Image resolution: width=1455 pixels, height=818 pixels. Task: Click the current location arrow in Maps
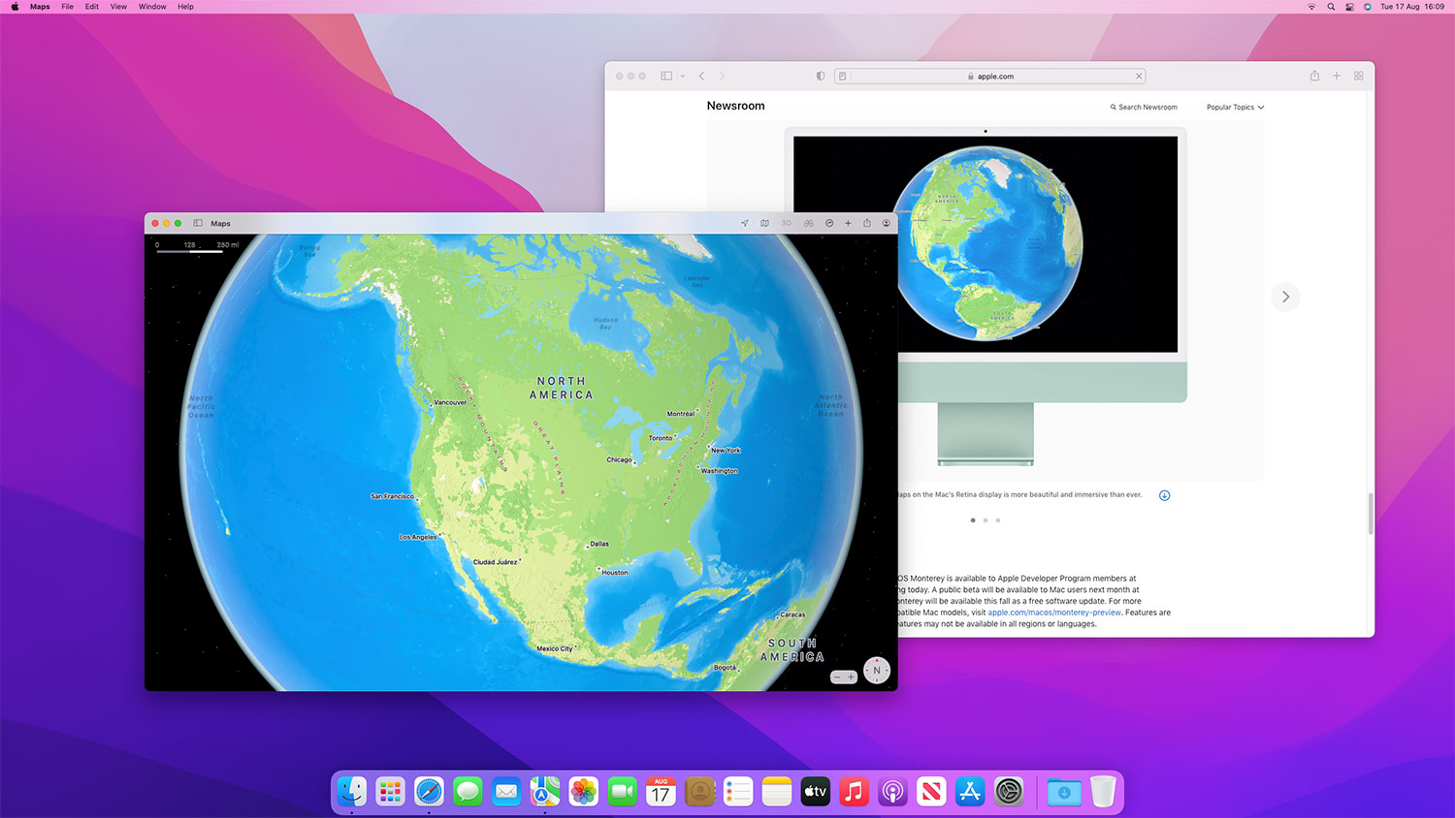point(745,223)
